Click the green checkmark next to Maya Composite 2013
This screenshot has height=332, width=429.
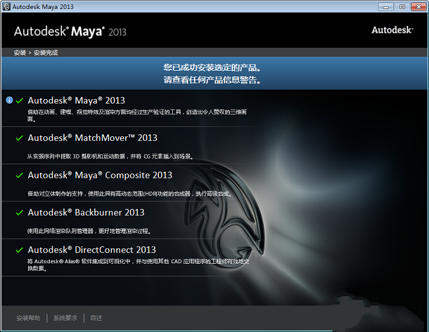20,175
